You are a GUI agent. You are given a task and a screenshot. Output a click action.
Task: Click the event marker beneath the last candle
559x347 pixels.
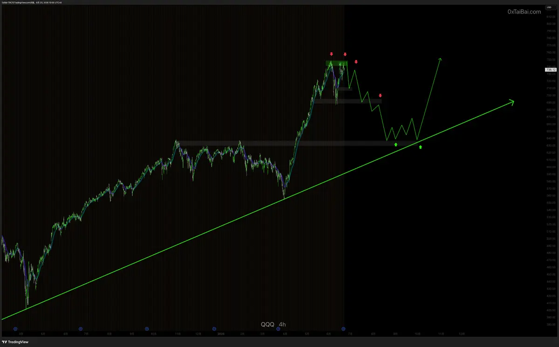tap(344, 329)
